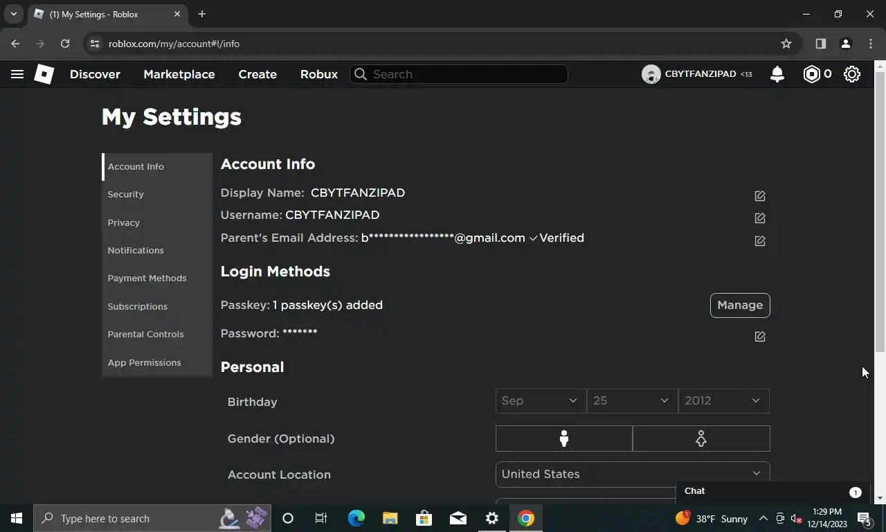The width and height of the screenshot is (886, 532).
Task: Show hidden system tray icons
Action: click(763, 518)
